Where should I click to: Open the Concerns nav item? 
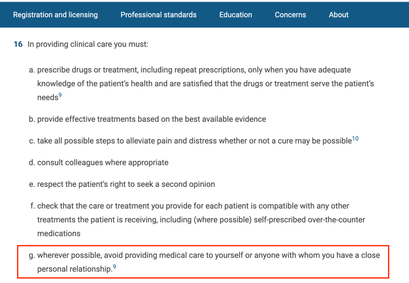(x=290, y=15)
